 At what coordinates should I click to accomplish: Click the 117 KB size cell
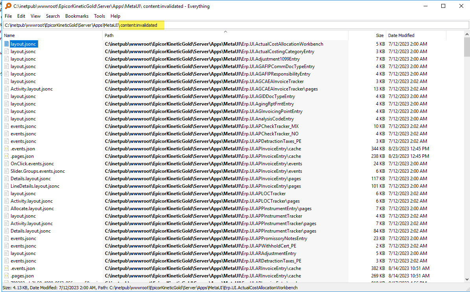click(378, 179)
